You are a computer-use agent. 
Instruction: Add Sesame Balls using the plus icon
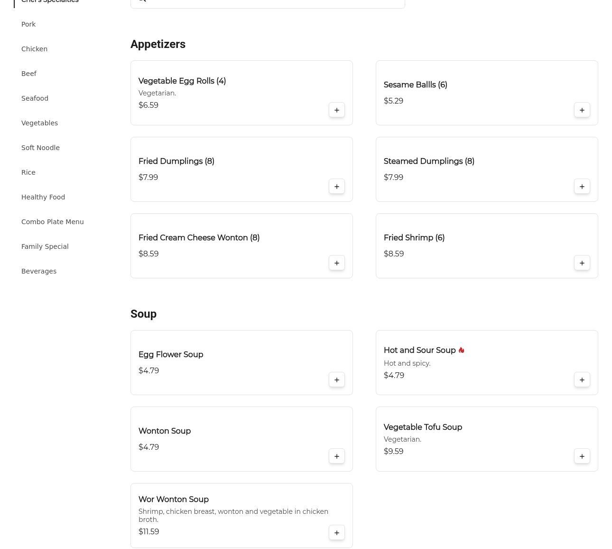[582, 110]
